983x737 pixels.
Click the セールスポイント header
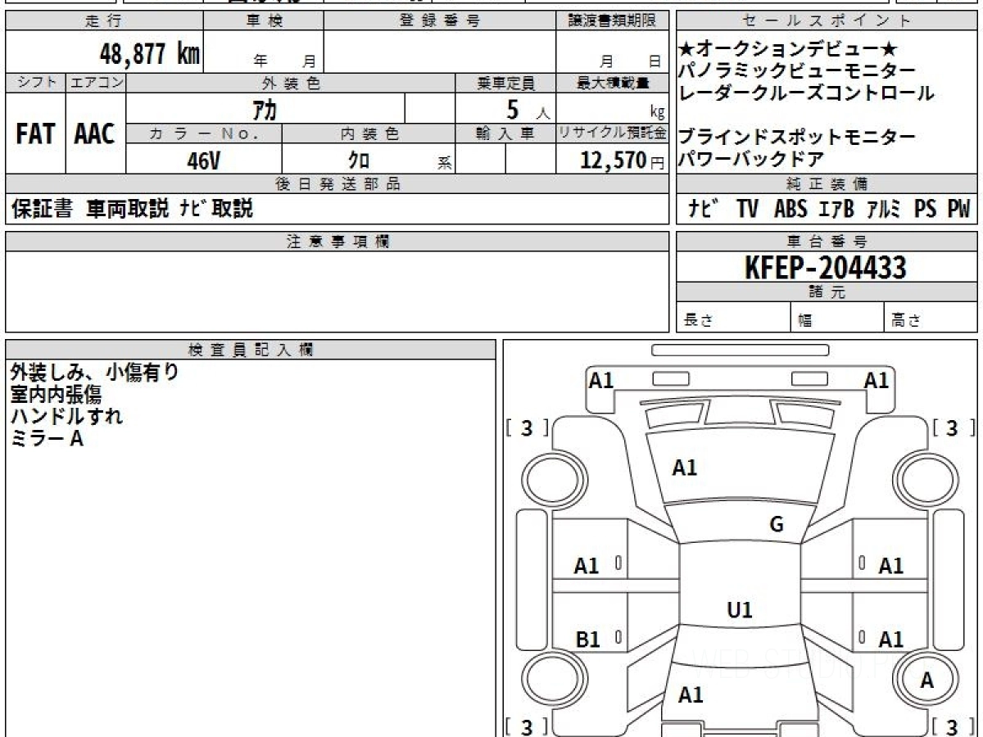point(827,21)
